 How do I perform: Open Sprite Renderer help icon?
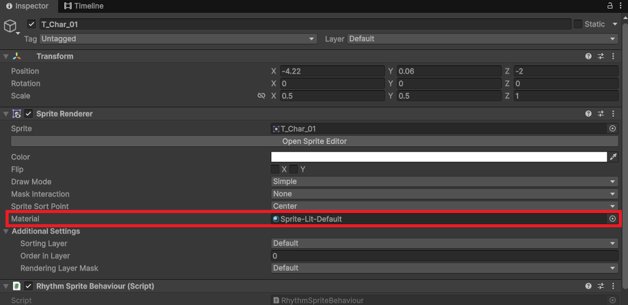click(588, 114)
